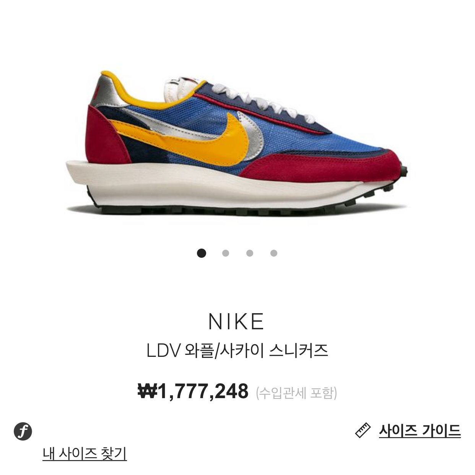Click the ₩1,777,248 price
Image resolution: width=475 pixels, height=475 pixels.
click(x=193, y=391)
